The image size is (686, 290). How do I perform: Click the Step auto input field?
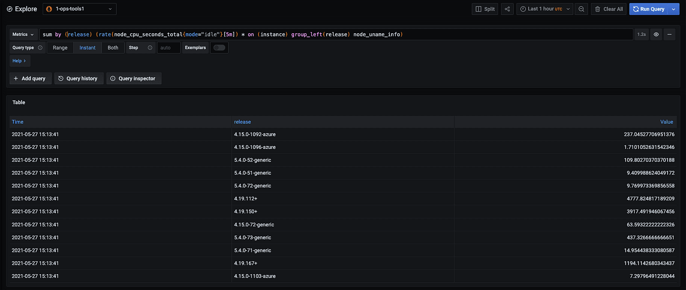tap(168, 48)
